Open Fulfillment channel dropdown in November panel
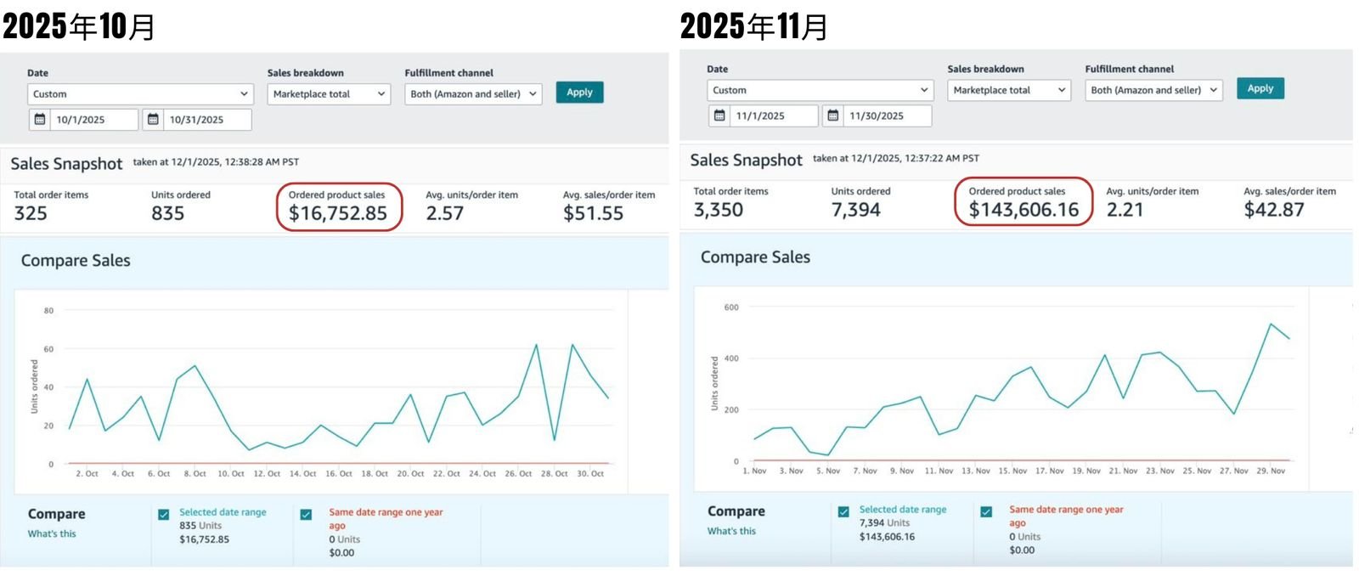This screenshot has width=1359, height=581. point(1153,90)
